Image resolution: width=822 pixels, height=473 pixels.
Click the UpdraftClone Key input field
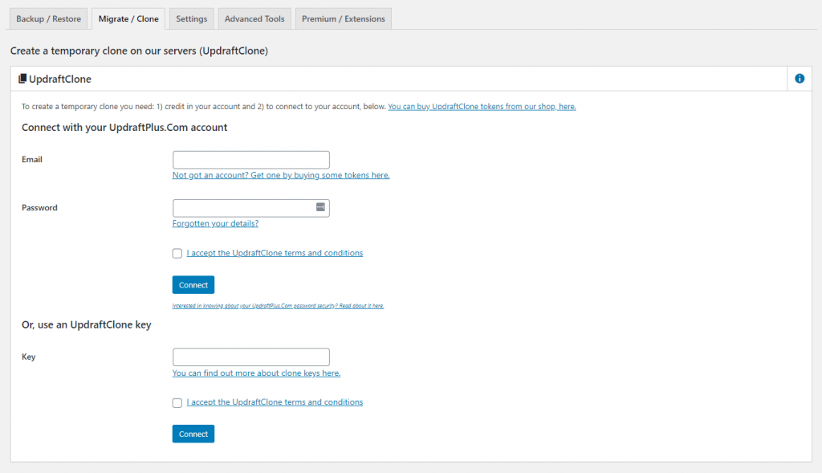tap(250, 357)
